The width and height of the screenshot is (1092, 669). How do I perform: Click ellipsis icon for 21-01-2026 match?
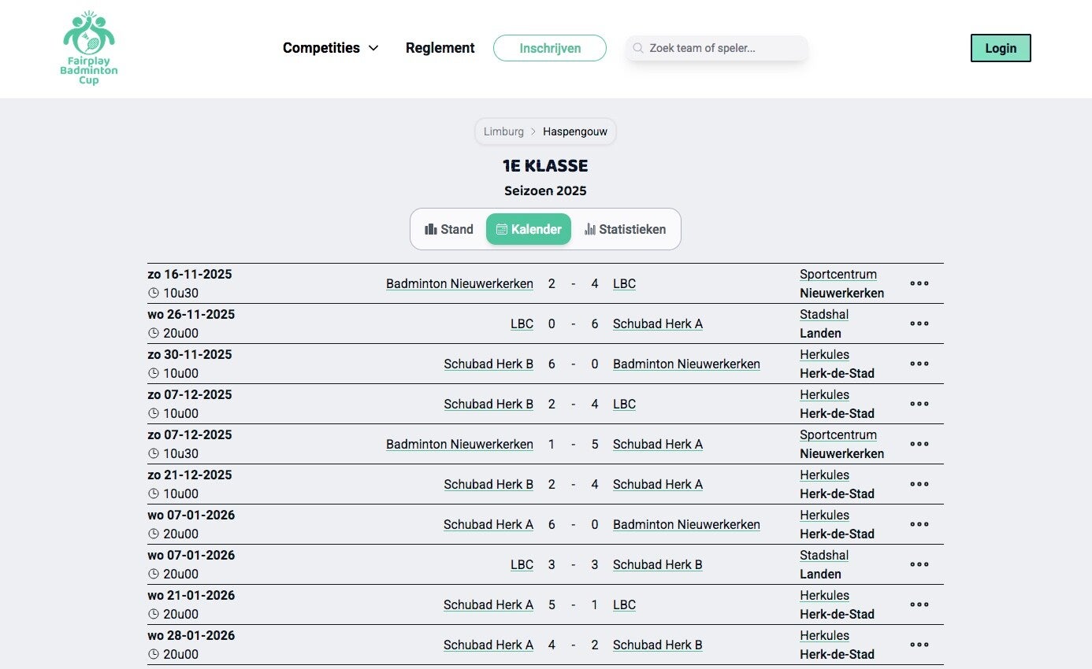click(919, 604)
